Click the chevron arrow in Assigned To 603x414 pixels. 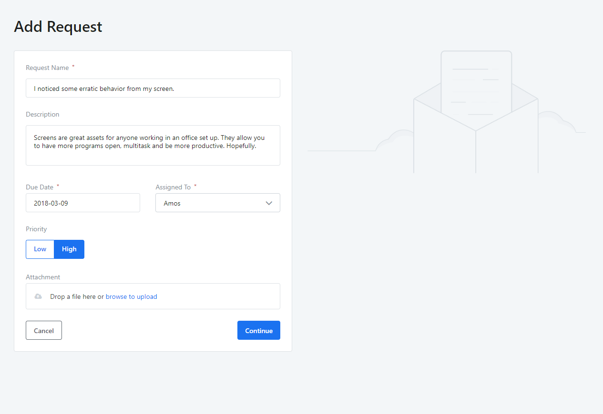(x=269, y=203)
